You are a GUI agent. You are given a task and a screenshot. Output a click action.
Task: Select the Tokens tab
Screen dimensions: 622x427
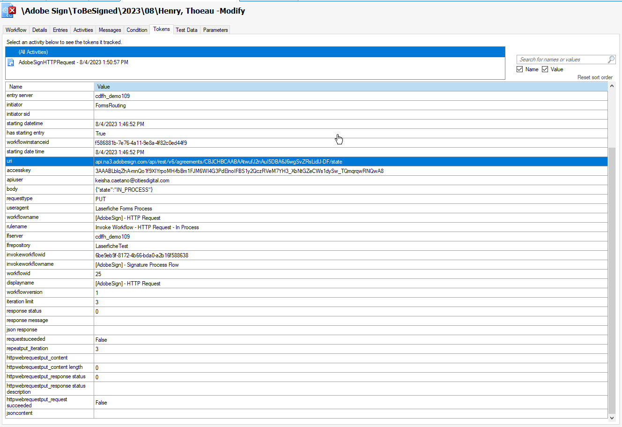point(162,29)
